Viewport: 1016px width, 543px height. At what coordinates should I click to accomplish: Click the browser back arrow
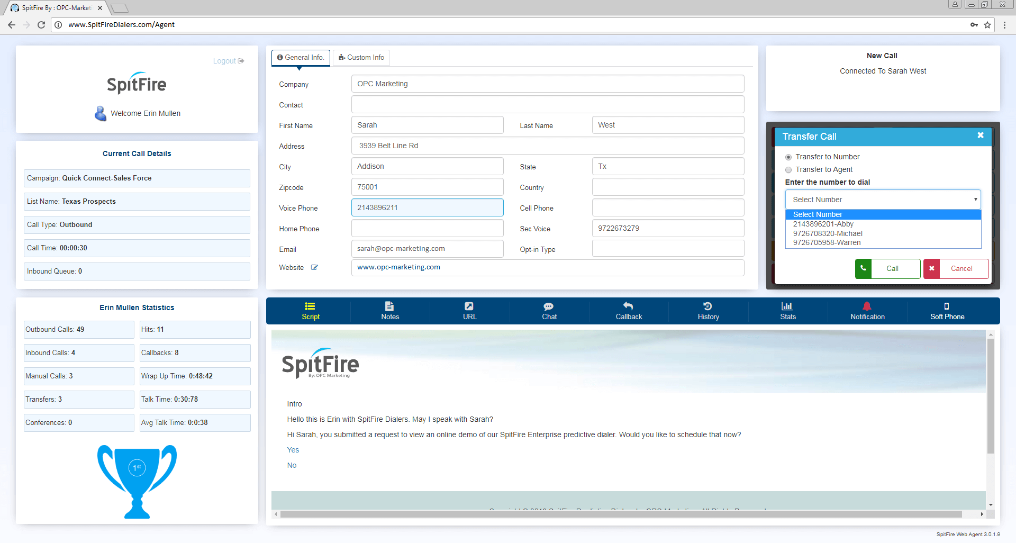[x=12, y=25]
